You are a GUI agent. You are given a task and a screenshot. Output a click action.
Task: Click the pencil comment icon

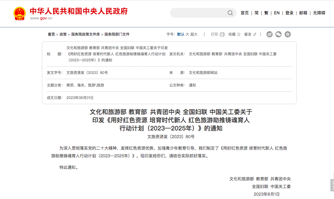coord(255,34)
